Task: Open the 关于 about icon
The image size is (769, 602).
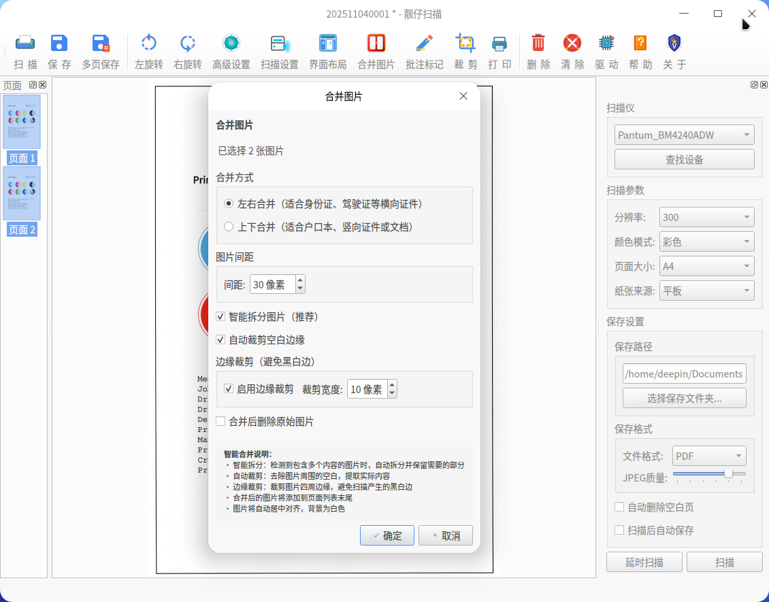Action: point(674,43)
